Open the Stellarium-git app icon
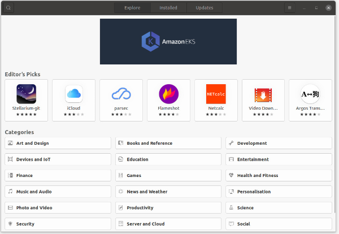The height and width of the screenshot is (234, 339). (x=27, y=94)
